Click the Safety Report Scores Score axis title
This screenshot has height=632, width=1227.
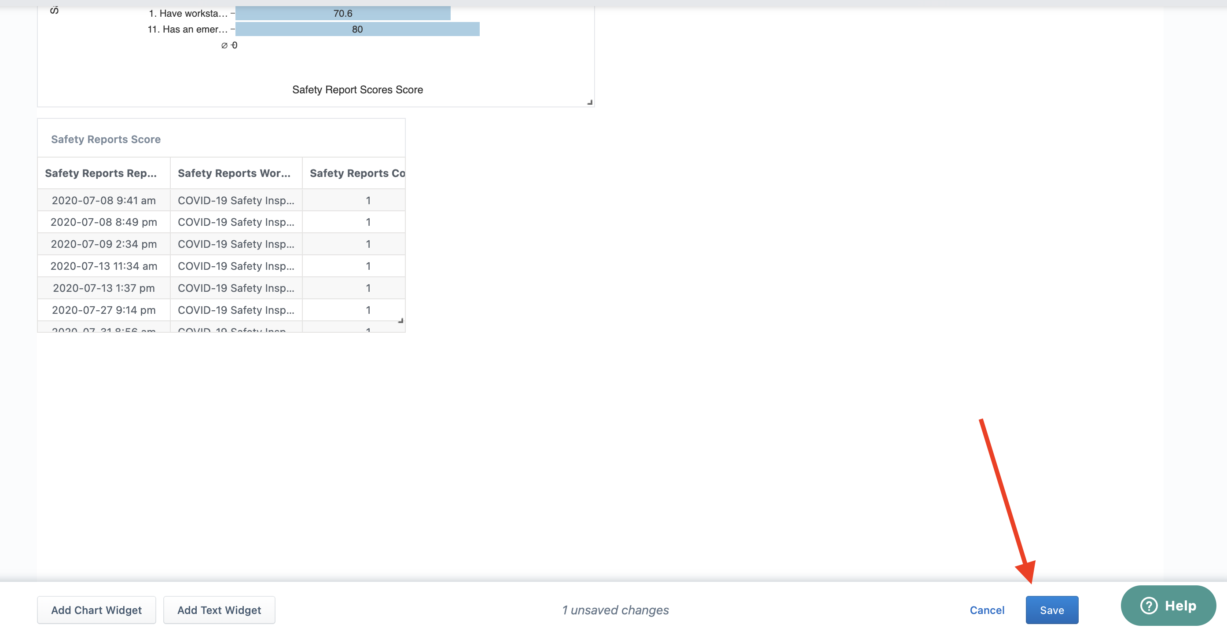point(357,89)
